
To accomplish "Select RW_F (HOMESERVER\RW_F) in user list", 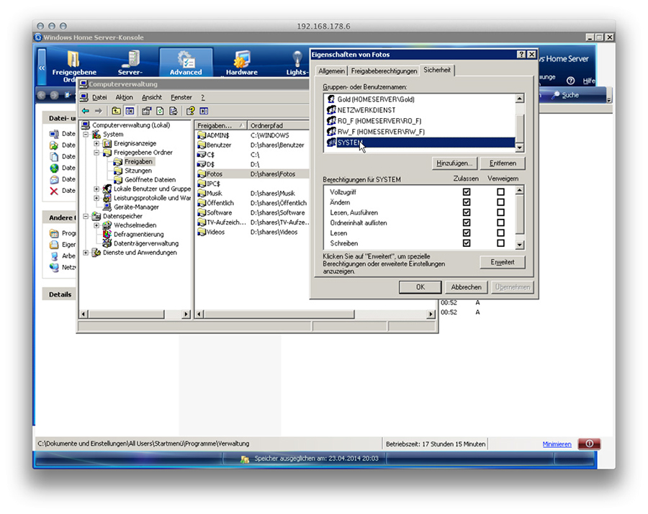I will click(420, 132).
